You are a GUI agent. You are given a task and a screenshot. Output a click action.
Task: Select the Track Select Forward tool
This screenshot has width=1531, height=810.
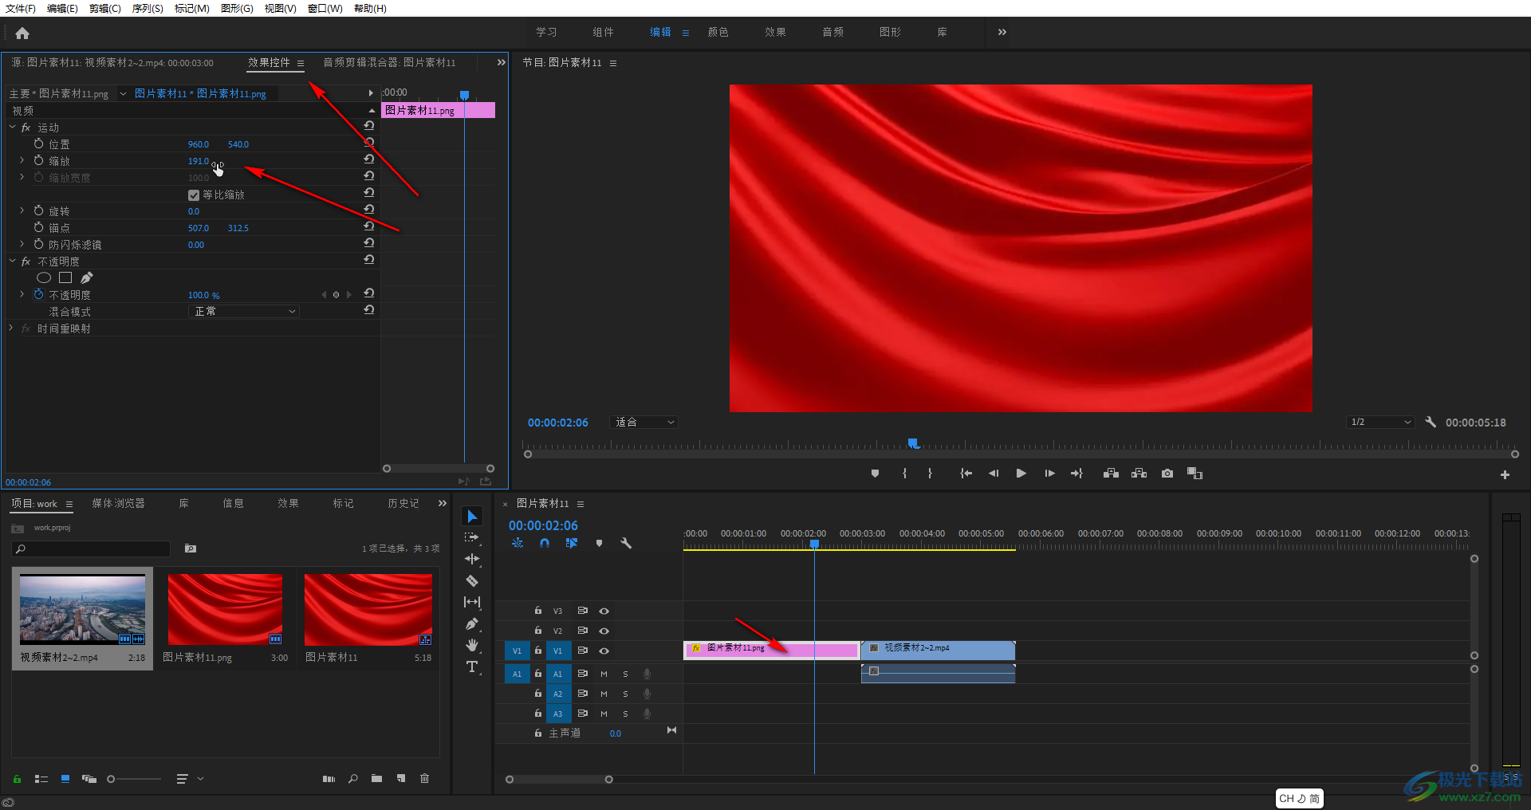472,538
